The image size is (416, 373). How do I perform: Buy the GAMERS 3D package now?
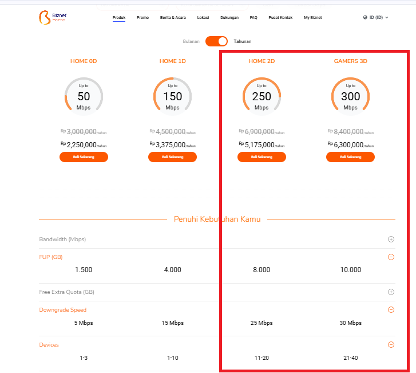[x=350, y=157]
